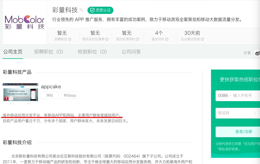
Task: Open the 校招职位 (0) tab
Action: [x=92, y=52]
